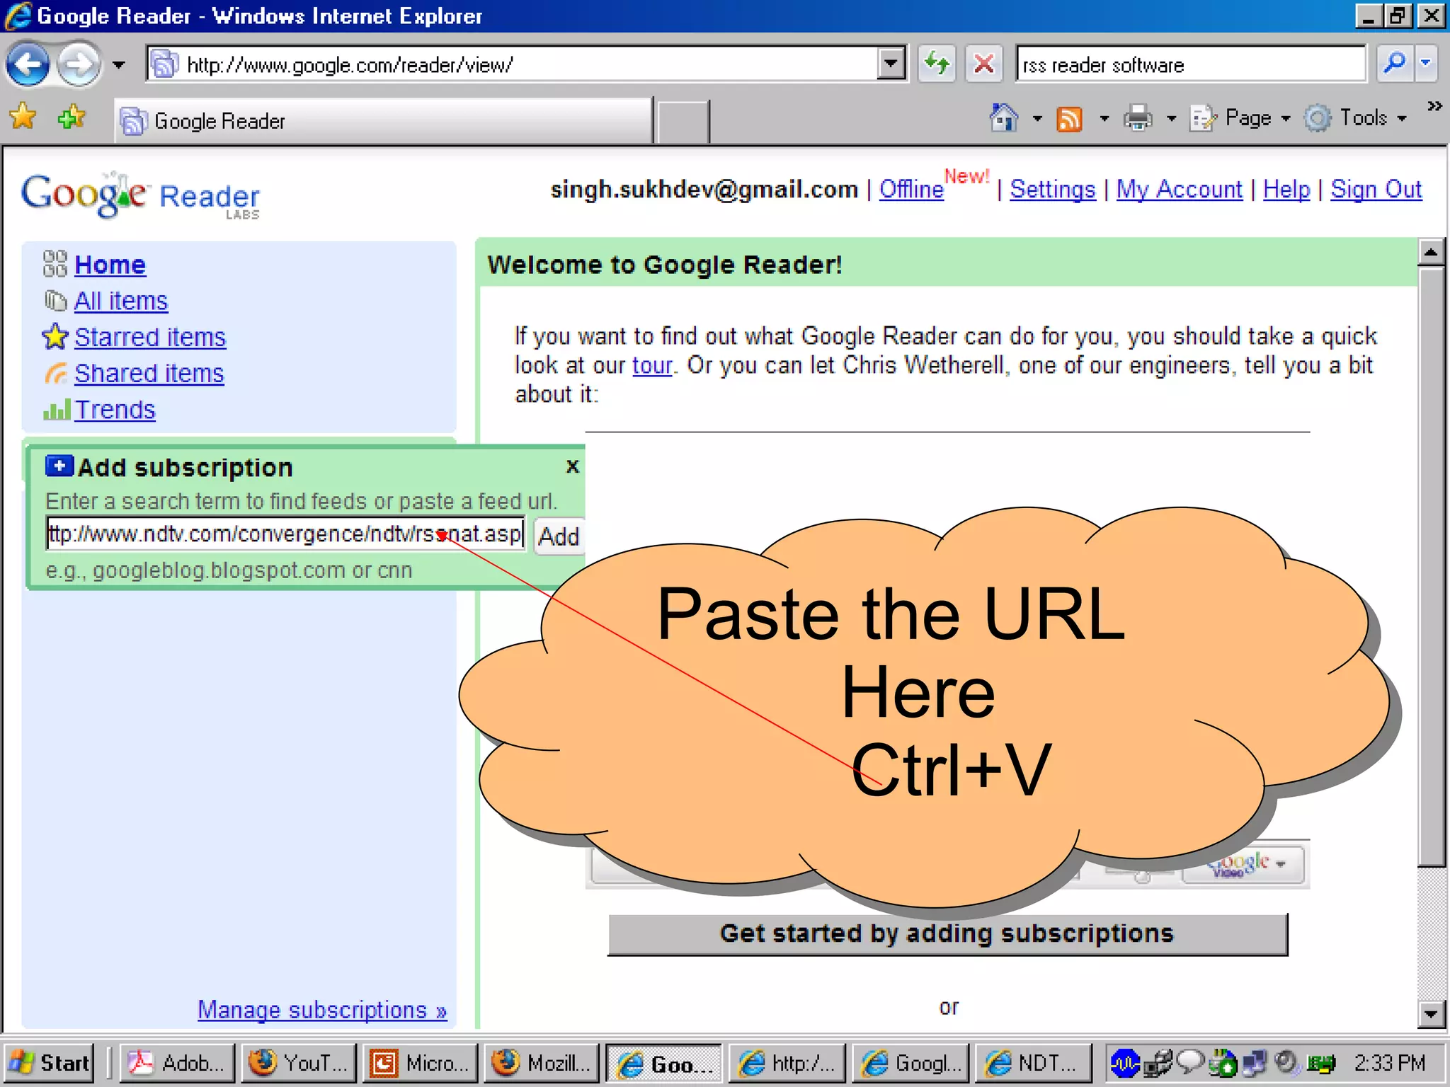Open Shared items in sidebar
The image size is (1450, 1087).
tap(149, 373)
